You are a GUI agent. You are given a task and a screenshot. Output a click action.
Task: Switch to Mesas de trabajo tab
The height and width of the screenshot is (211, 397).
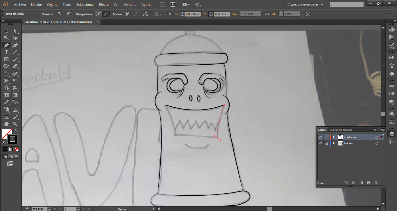coord(341,130)
